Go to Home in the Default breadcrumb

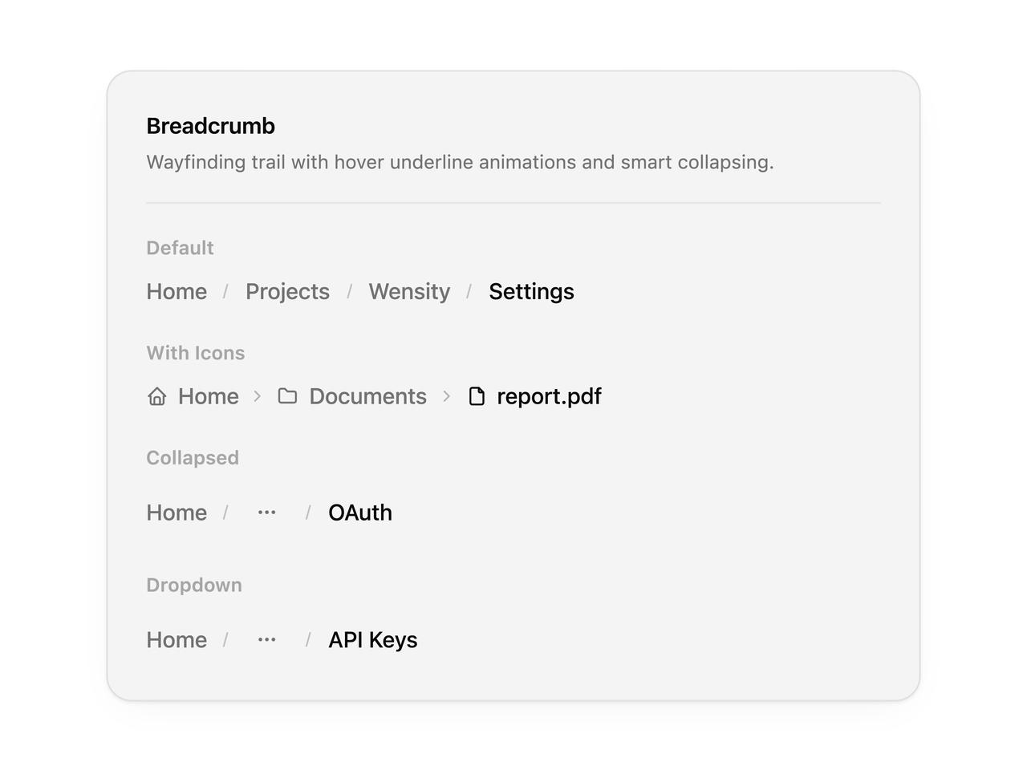(x=177, y=291)
